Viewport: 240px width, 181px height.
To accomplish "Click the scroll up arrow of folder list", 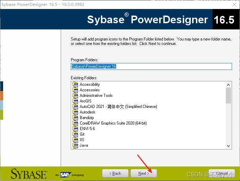I will 228,85.
